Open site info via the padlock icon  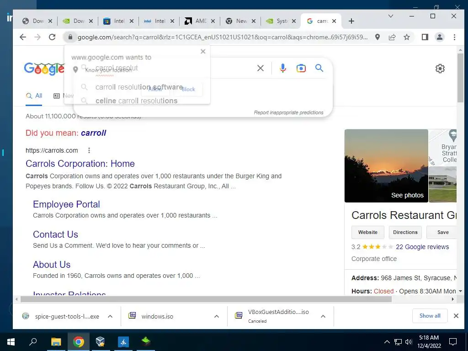70,37
